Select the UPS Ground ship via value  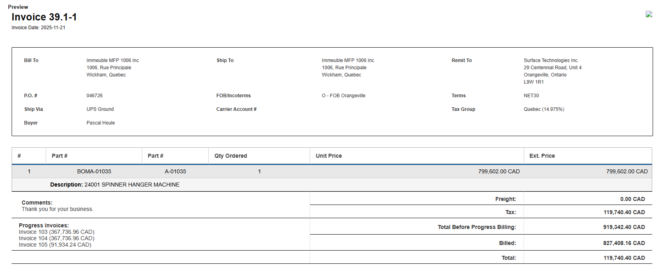click(100, 109)
